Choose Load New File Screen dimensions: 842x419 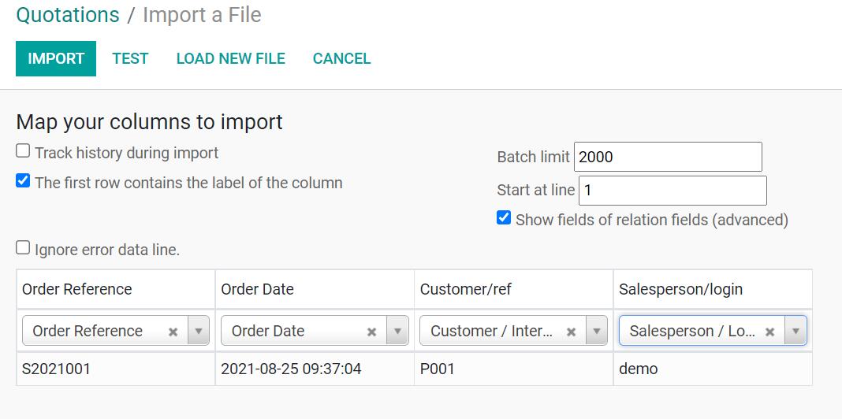[x=231, y=58]
